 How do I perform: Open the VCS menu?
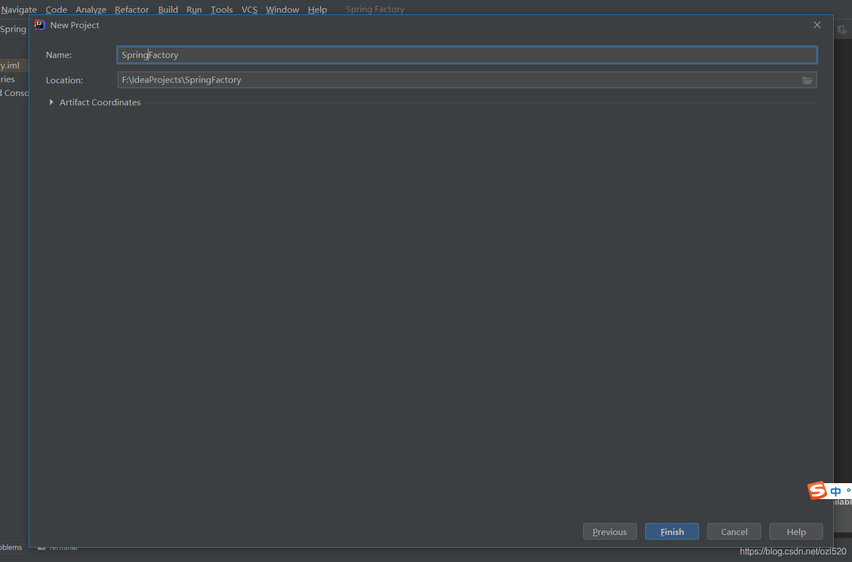249,9
